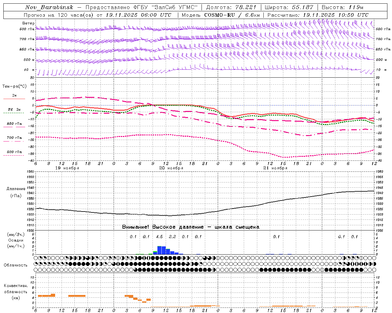
Task: Click the tallest blue precipitation bar
Action: coord(159,250)
